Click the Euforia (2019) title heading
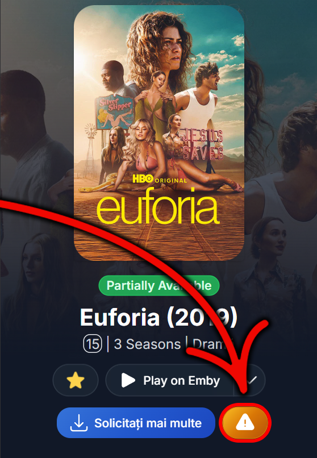 [x=158, y=318]
